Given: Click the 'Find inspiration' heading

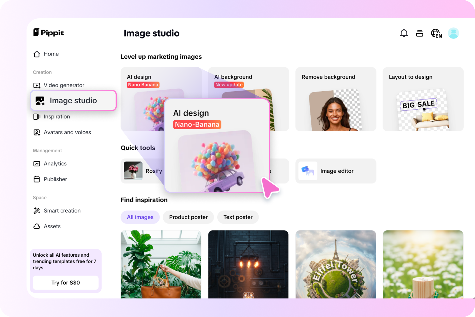Looking at the screenshot, I should tap(144, 200).
